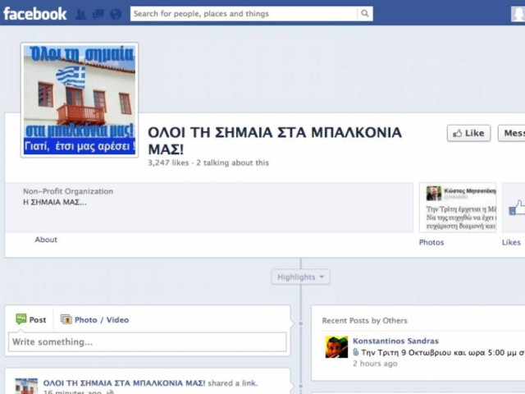Open the Likes thumbs-up box
525x394 pixels.
point(514,208)
